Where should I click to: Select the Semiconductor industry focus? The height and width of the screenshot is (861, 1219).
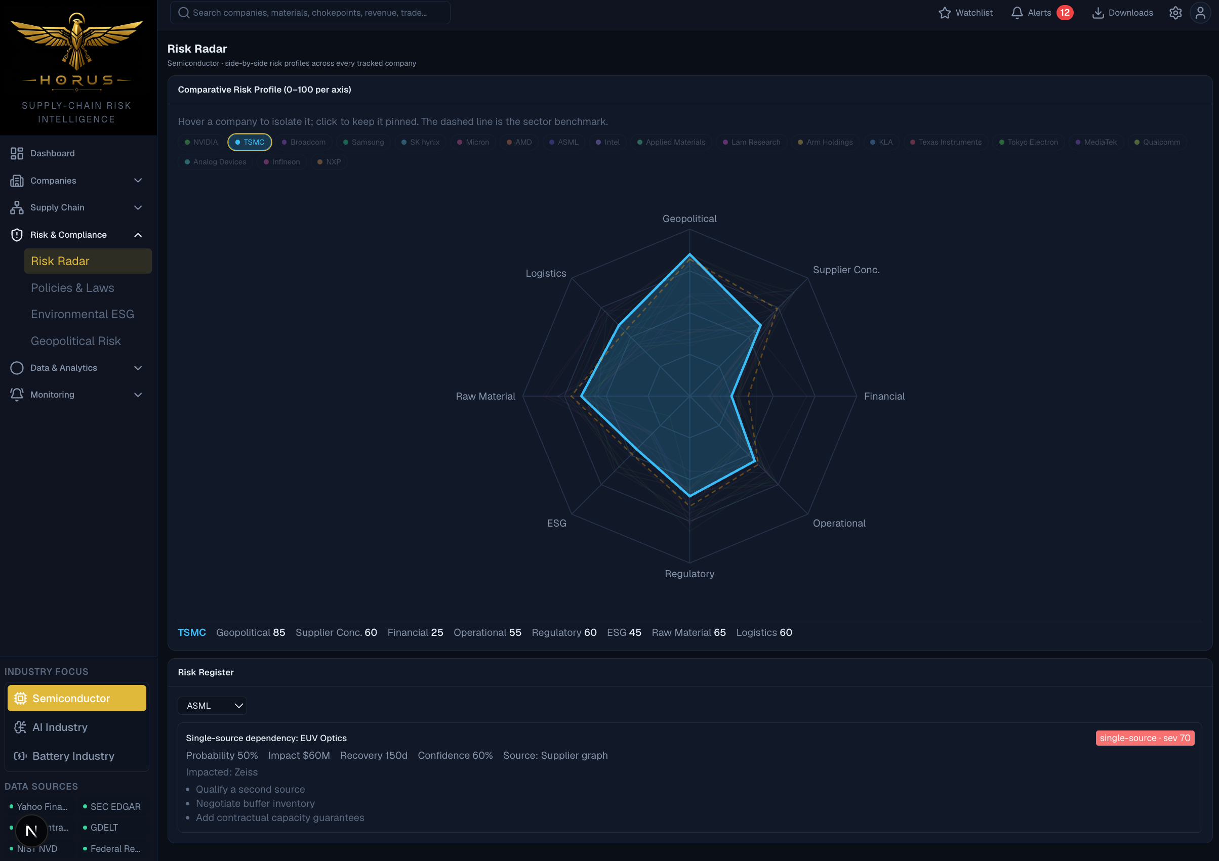(x=77, y=698)
